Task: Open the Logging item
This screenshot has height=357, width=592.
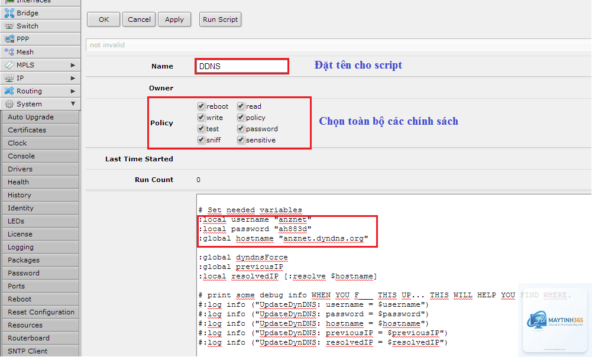Action: (x=40, y=247)
